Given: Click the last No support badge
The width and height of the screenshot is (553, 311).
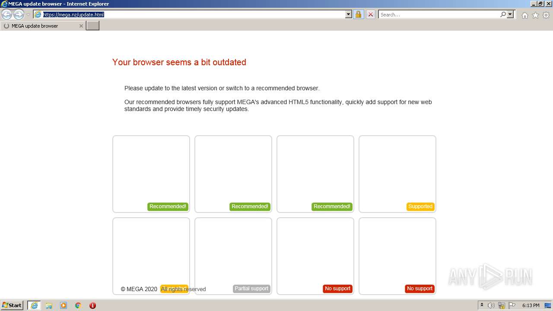Looking at the screenshot, I should click(420, 289).
